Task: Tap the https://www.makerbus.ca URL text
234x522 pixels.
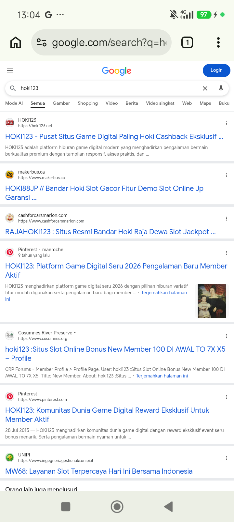Action: point(42,178)
